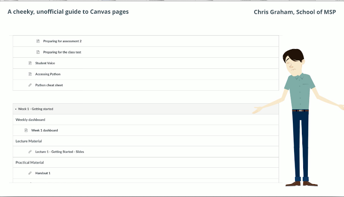Select the Practical Material subheader

pyautogui.click(x=30, y=163)
